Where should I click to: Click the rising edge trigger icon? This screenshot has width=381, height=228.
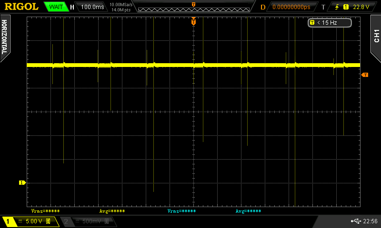pos(337,7)
